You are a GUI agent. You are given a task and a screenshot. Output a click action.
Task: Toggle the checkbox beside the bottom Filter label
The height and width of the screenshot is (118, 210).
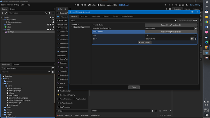[160, 111]
